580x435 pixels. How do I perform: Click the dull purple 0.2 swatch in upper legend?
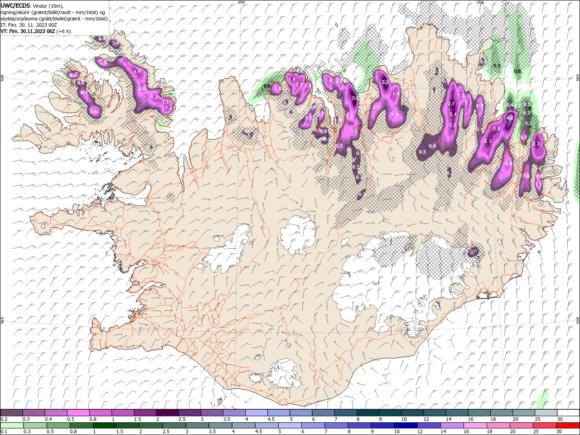coord(11,413)
